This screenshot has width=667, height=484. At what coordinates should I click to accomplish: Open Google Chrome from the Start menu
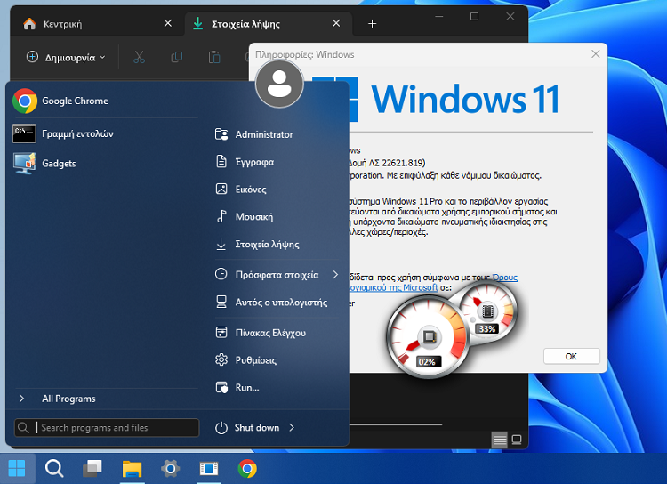(x=104, y=101)
